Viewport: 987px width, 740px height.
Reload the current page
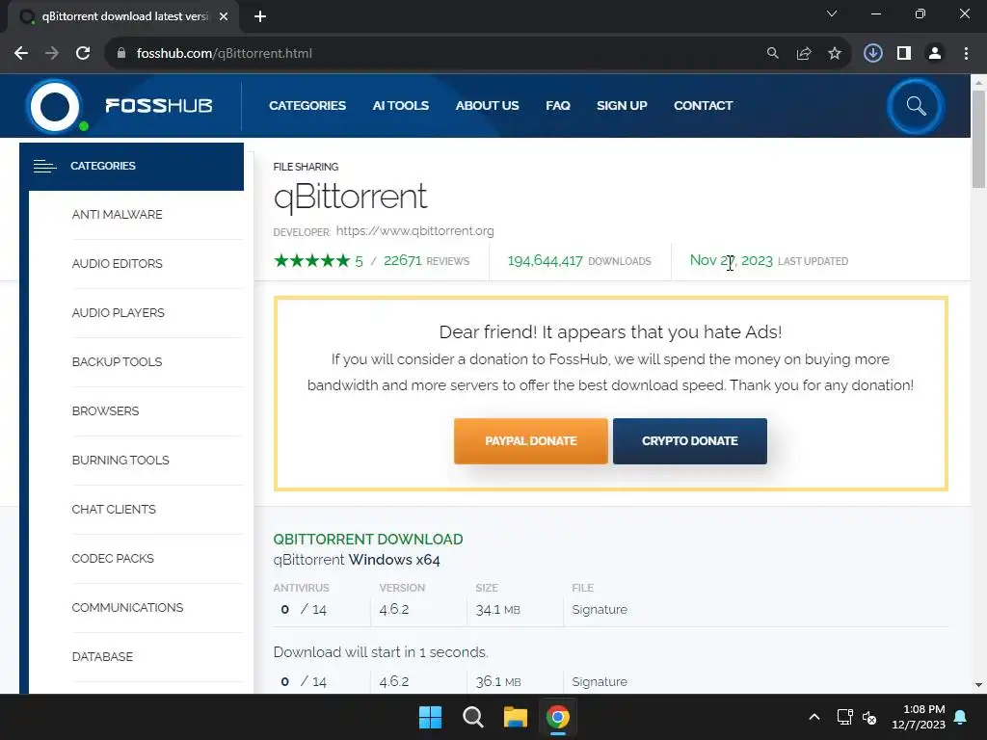(83, 54)
